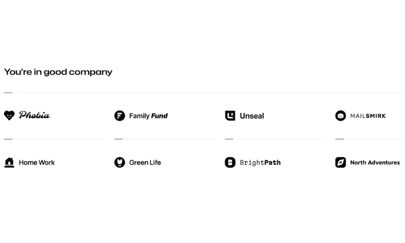
Task: Visit the MAILSMIRK wordmark
Action: pos(368,116)
